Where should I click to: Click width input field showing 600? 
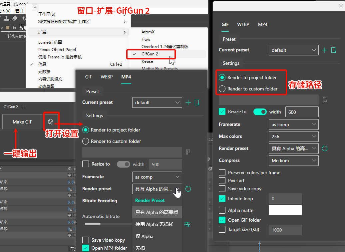click(x=302, y=112)
